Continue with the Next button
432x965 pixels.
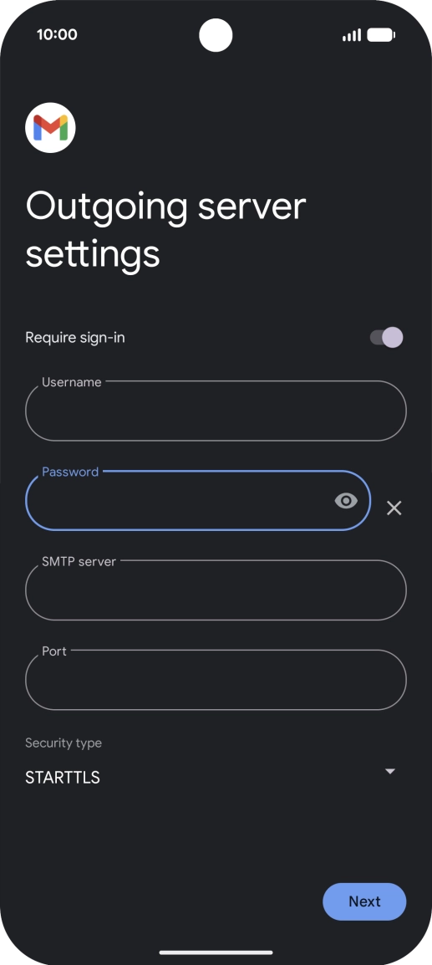[364, 901]
